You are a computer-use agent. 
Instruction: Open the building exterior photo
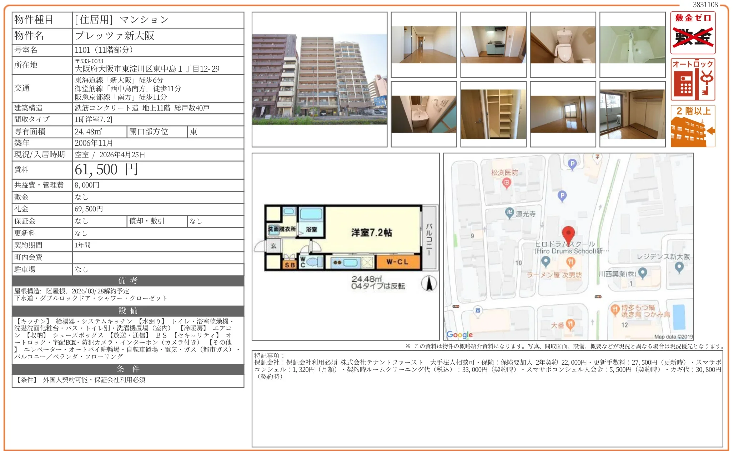319,79
